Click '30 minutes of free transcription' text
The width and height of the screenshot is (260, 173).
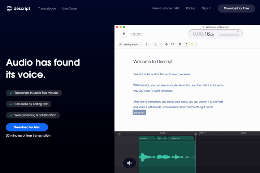tap(28, 136)
